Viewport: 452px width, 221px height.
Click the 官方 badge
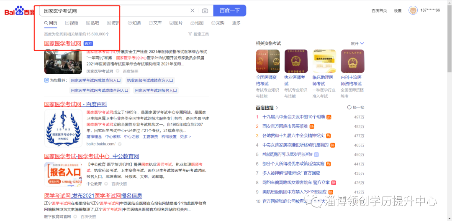pyautogui.click(x=88, y=44)
